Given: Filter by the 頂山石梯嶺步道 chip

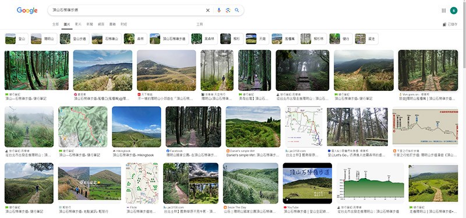Looking at the screenshot, I should tap(169, 38).
